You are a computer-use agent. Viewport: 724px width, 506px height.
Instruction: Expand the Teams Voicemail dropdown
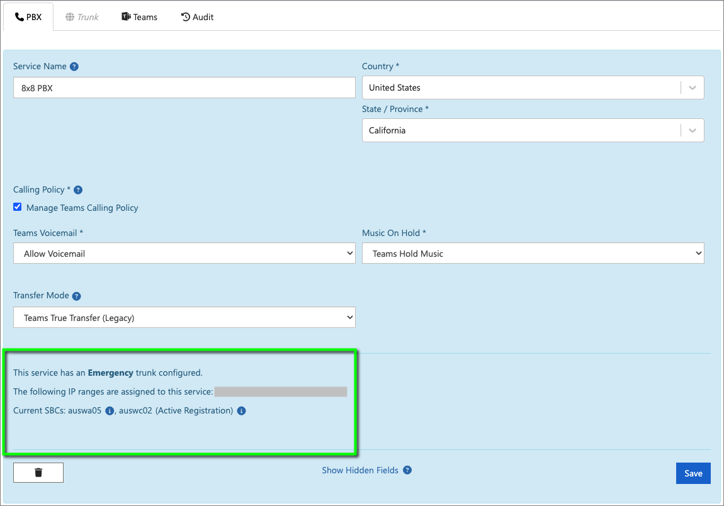pyautogui.click(x=184, y=254)
